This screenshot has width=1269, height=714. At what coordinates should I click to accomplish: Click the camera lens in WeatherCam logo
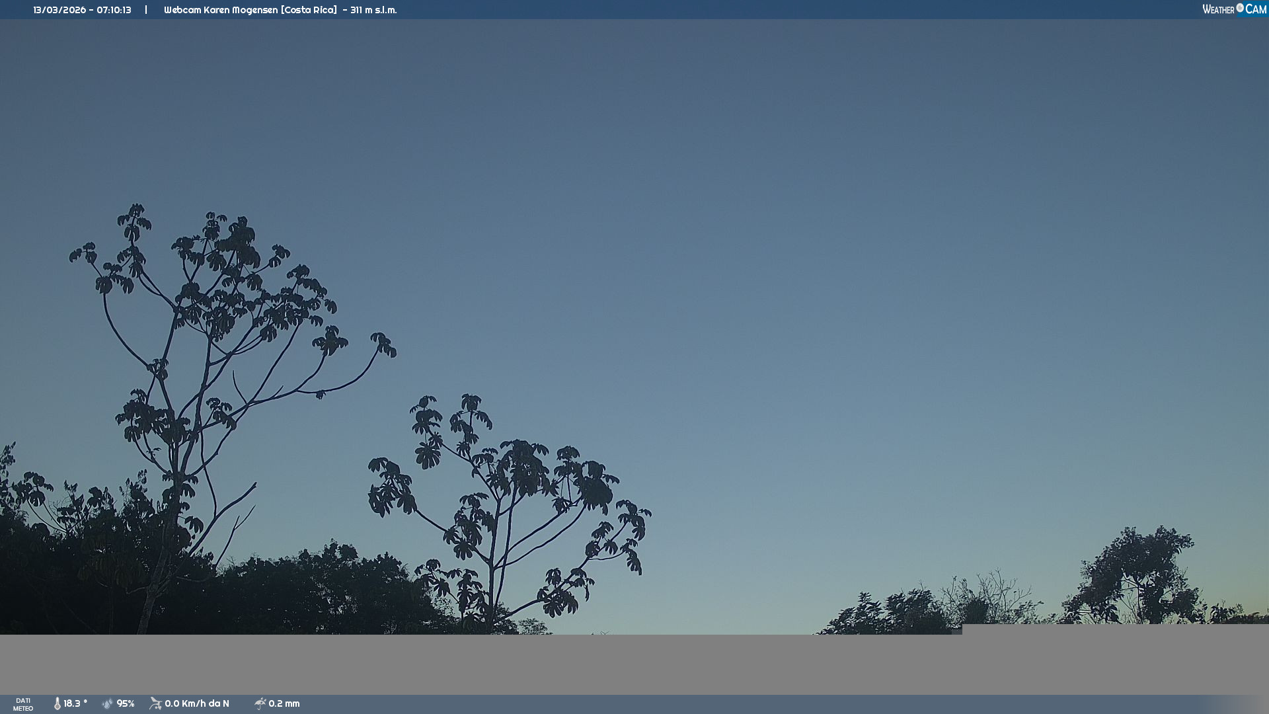[x=1240, y=8]
